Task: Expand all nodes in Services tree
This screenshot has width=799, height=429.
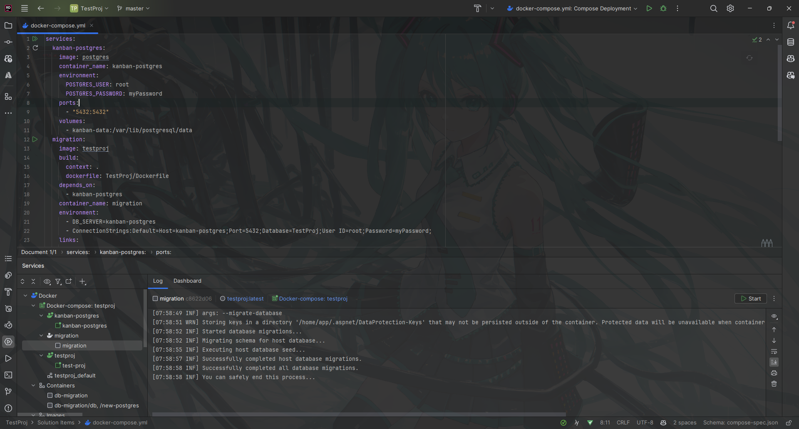Action: 22,281
